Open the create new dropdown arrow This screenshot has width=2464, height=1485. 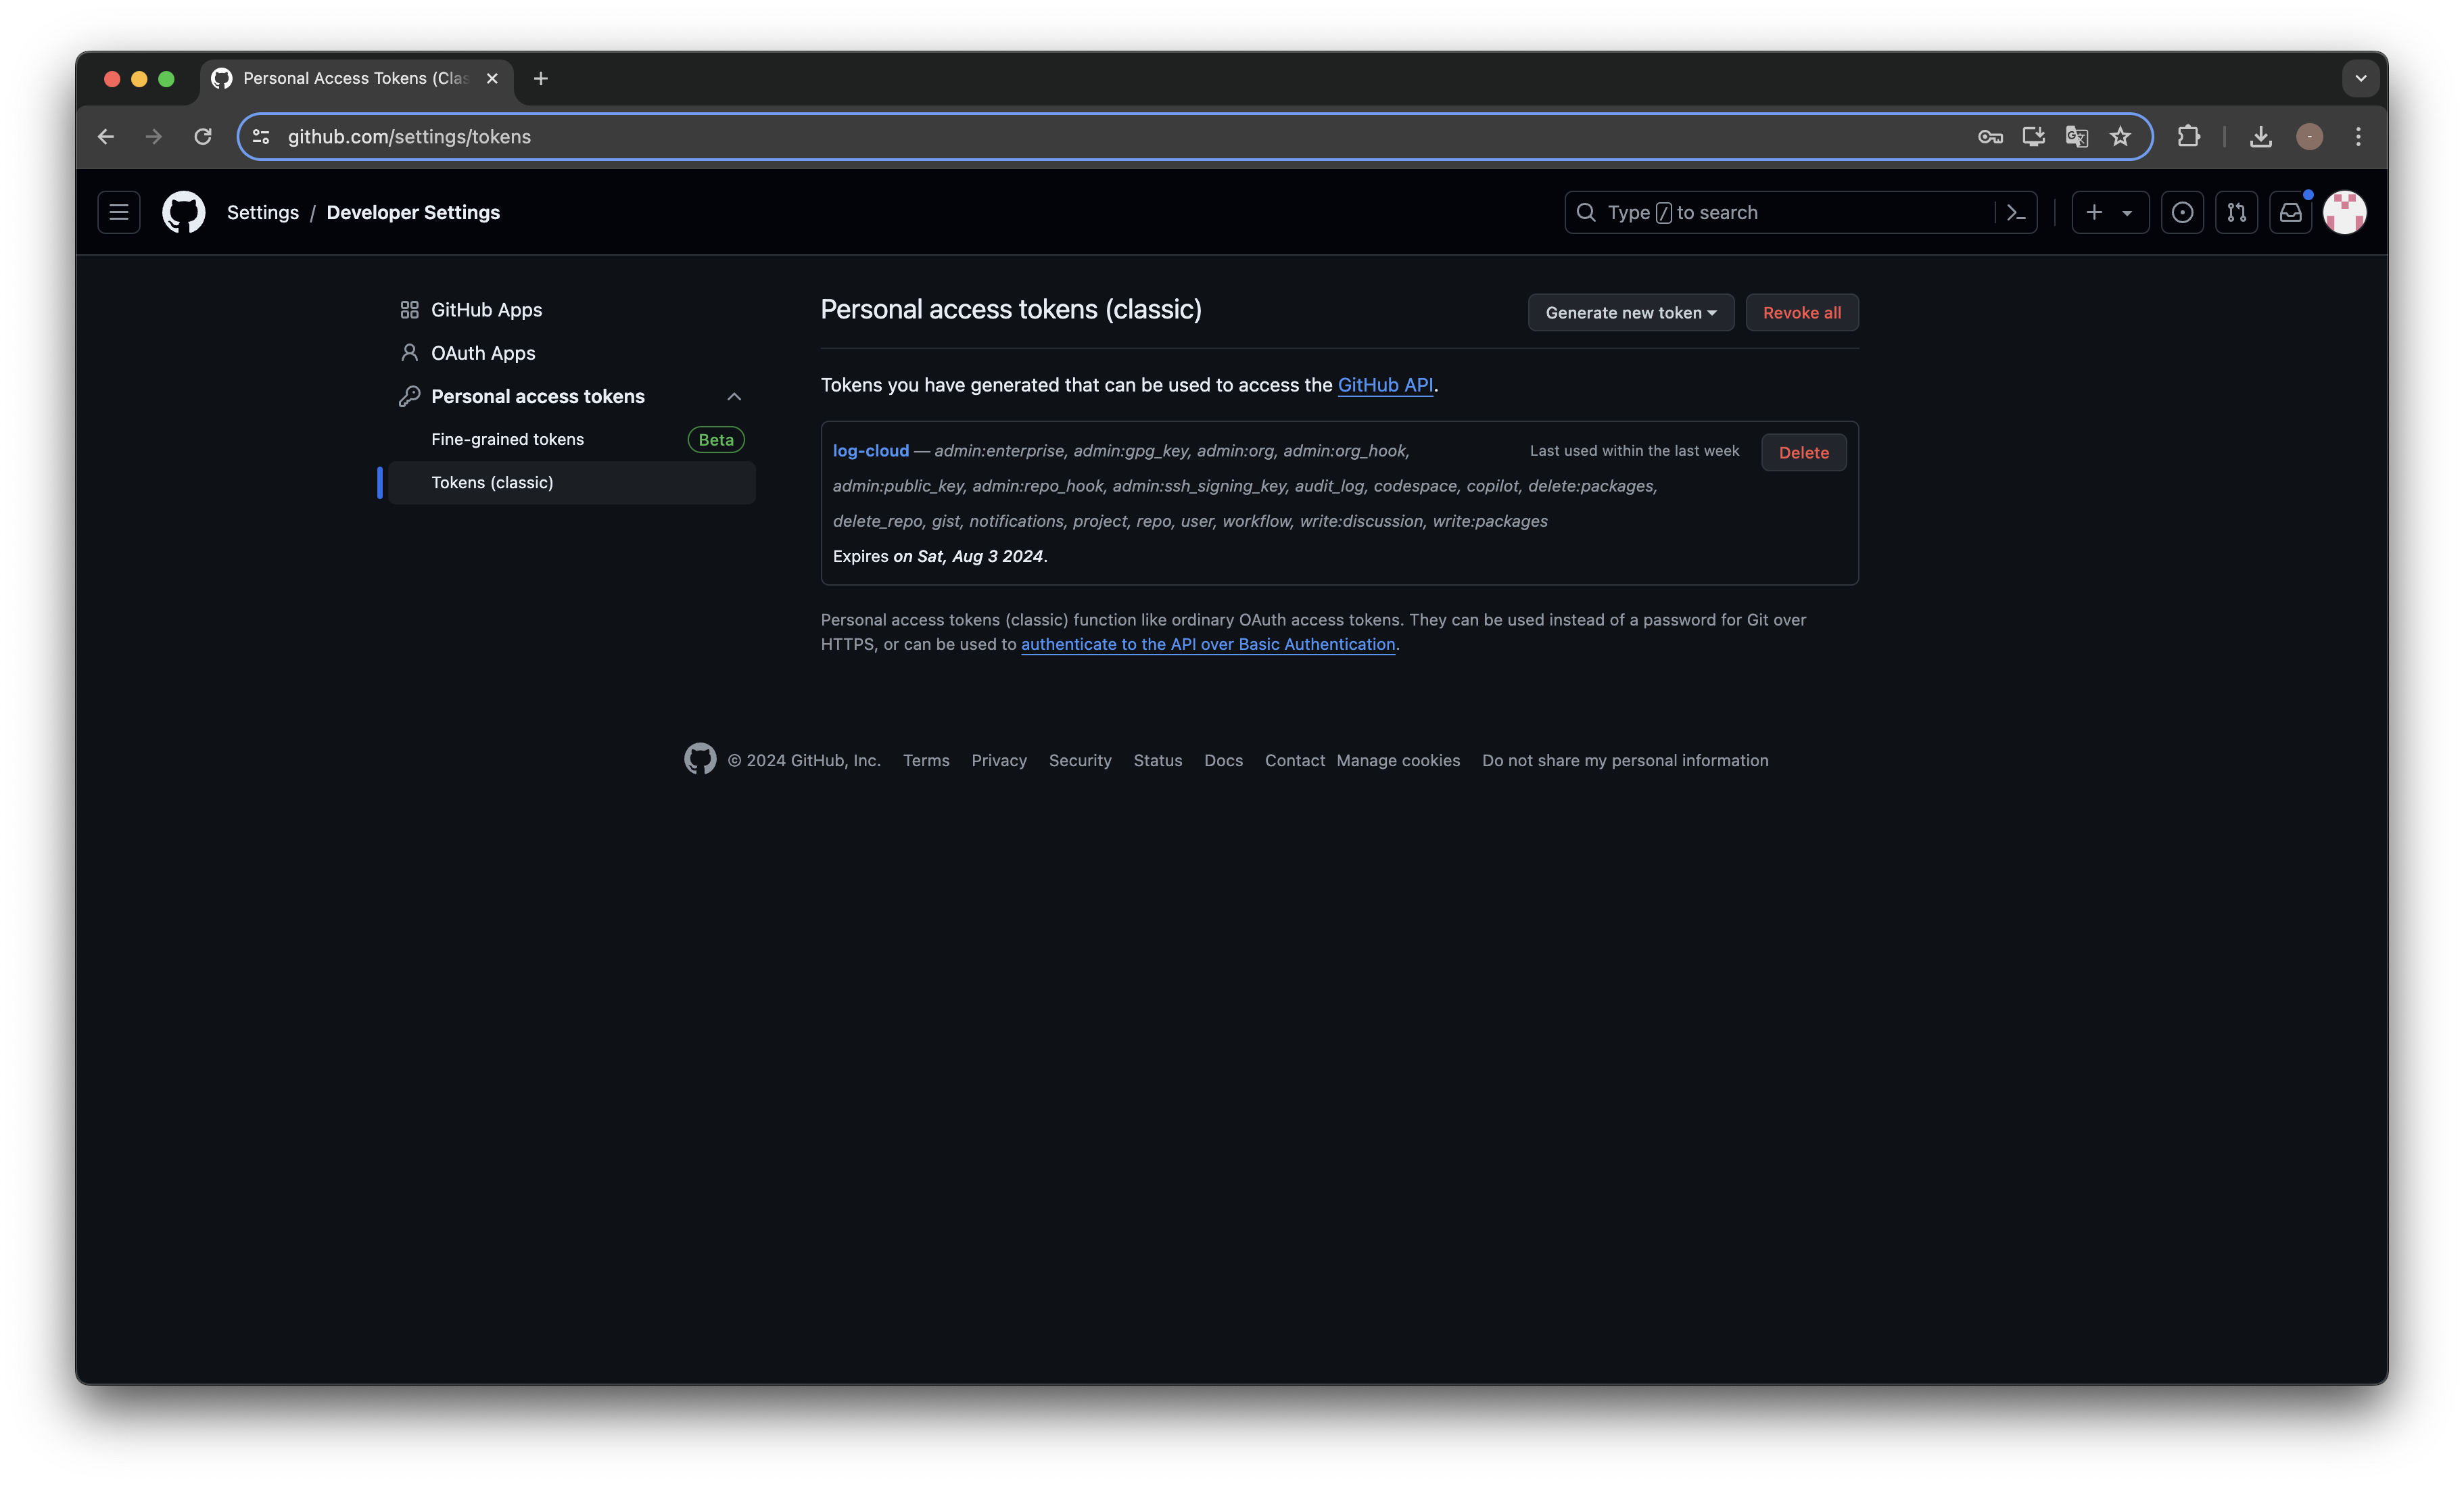2127,213
